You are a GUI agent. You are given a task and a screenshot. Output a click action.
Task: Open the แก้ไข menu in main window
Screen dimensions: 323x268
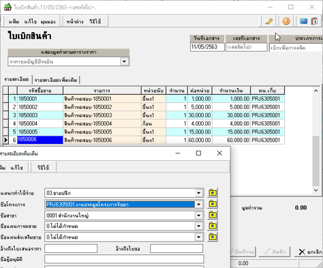(31, 22)
